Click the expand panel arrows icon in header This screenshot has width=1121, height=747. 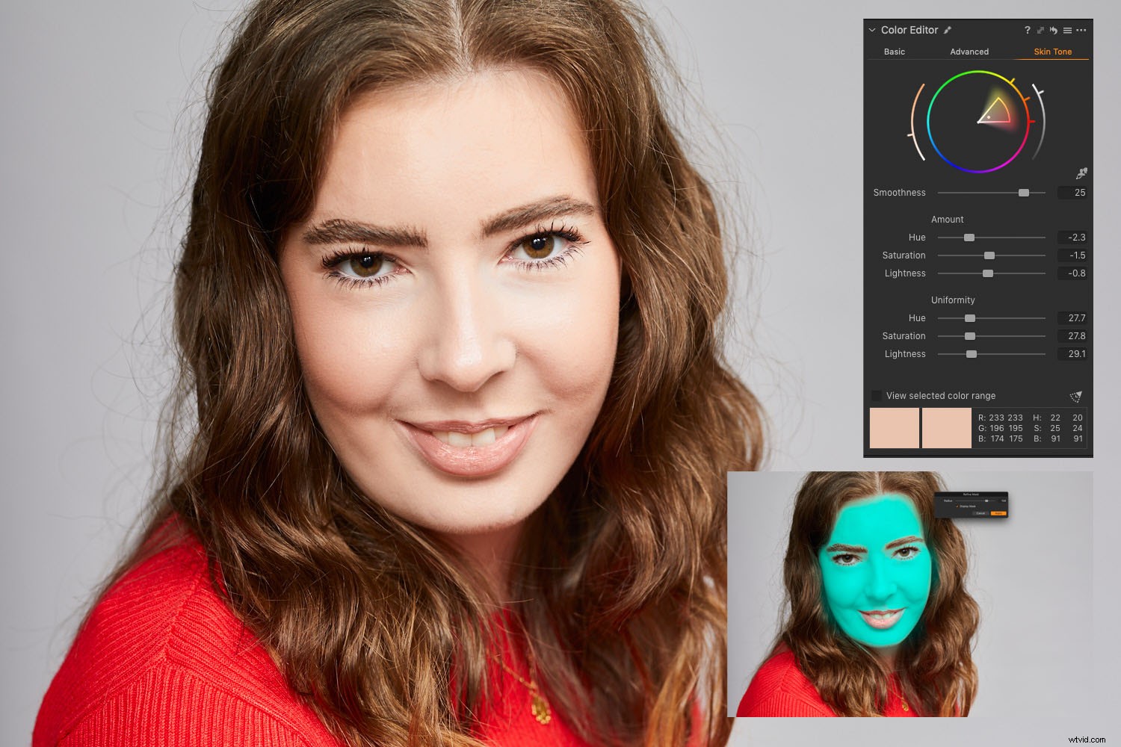[x=1040, y=31]
